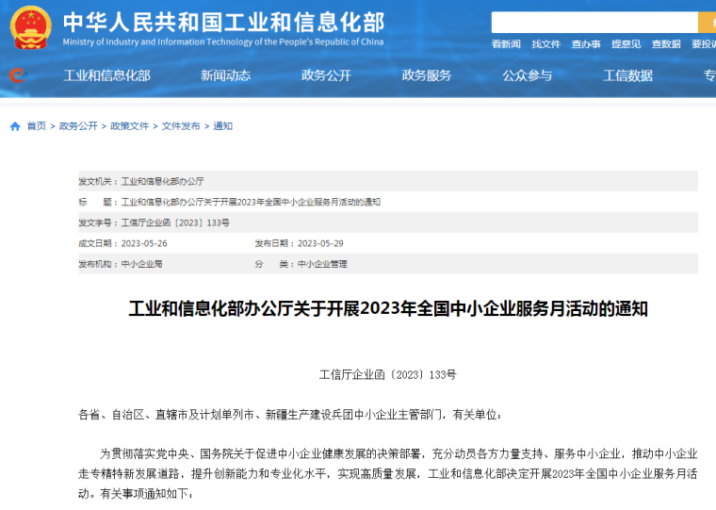Select 政务服务 in the navigation bar
The image size is (716, 510).
click(427, 75)
